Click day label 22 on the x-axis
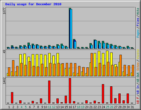Screen dimensions: 141x110 [95, 107]
